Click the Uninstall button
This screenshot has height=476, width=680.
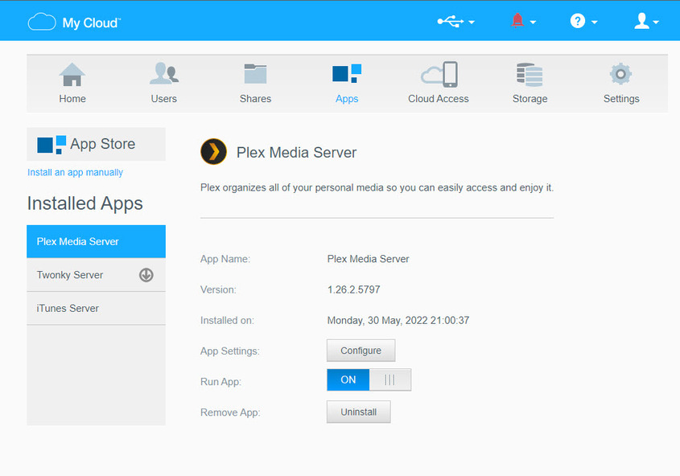point(359,412)
